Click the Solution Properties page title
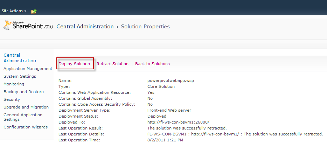 (145, 27)
